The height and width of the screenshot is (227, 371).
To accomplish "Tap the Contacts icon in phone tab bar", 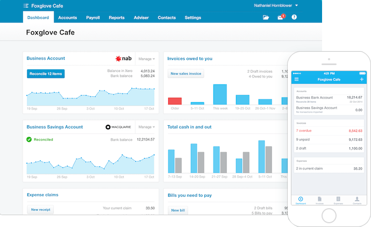I will coord(357,200).
